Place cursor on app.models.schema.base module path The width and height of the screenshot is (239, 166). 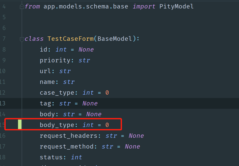click(86, 6)
